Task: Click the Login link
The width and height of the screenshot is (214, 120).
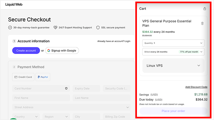Action: (127, 41)
